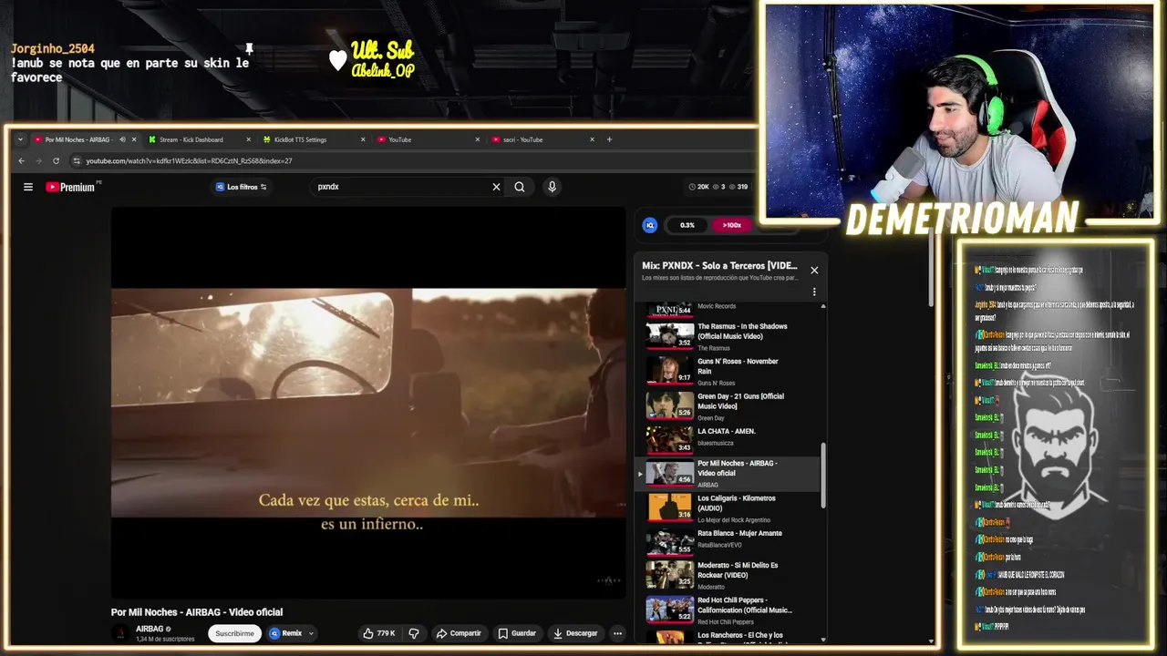Select the browser address bar URL
Viewport: 1167px width, 656px height.
click(189, 161)
